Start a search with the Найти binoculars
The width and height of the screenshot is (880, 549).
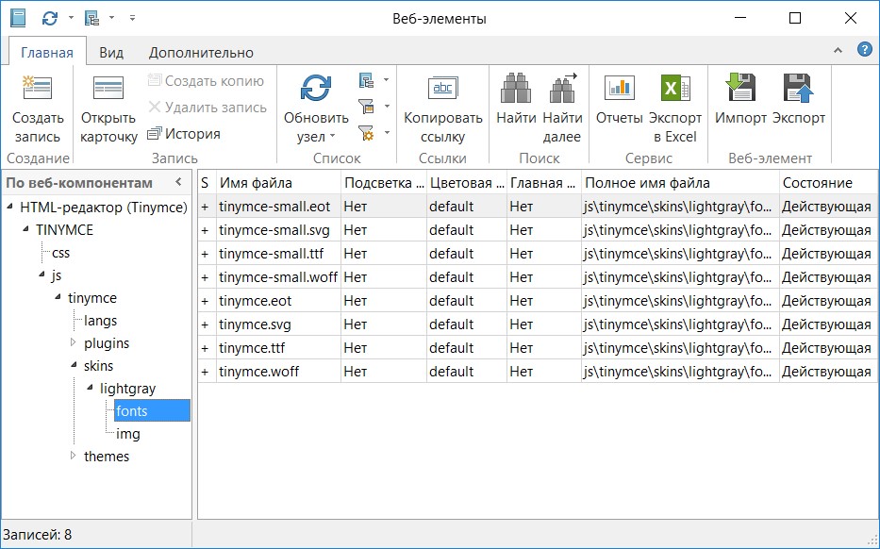click(516, 99)
